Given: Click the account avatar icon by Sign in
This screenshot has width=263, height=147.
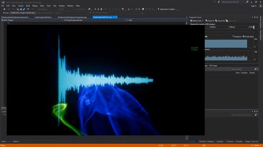Looking at the screenshot, I should click(261, 6).
